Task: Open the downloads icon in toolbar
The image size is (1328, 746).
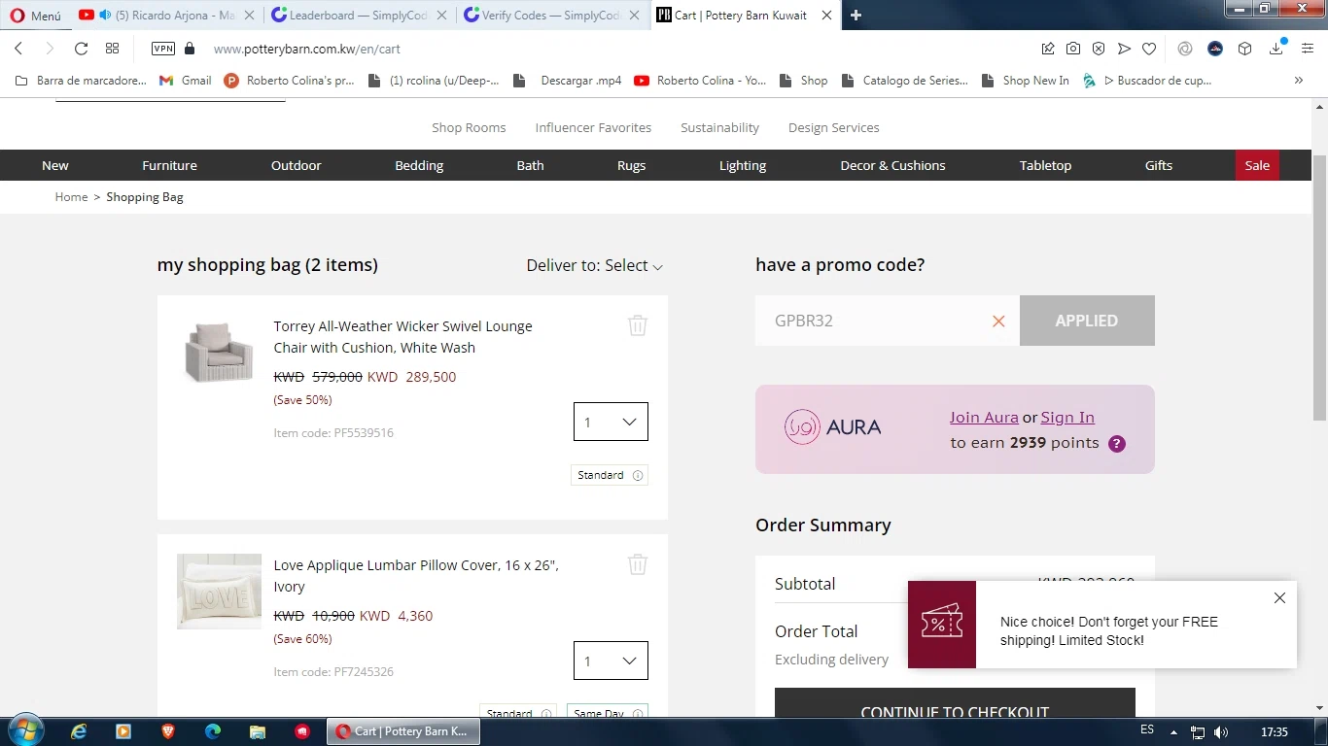Action: (x=1277, y=49)
